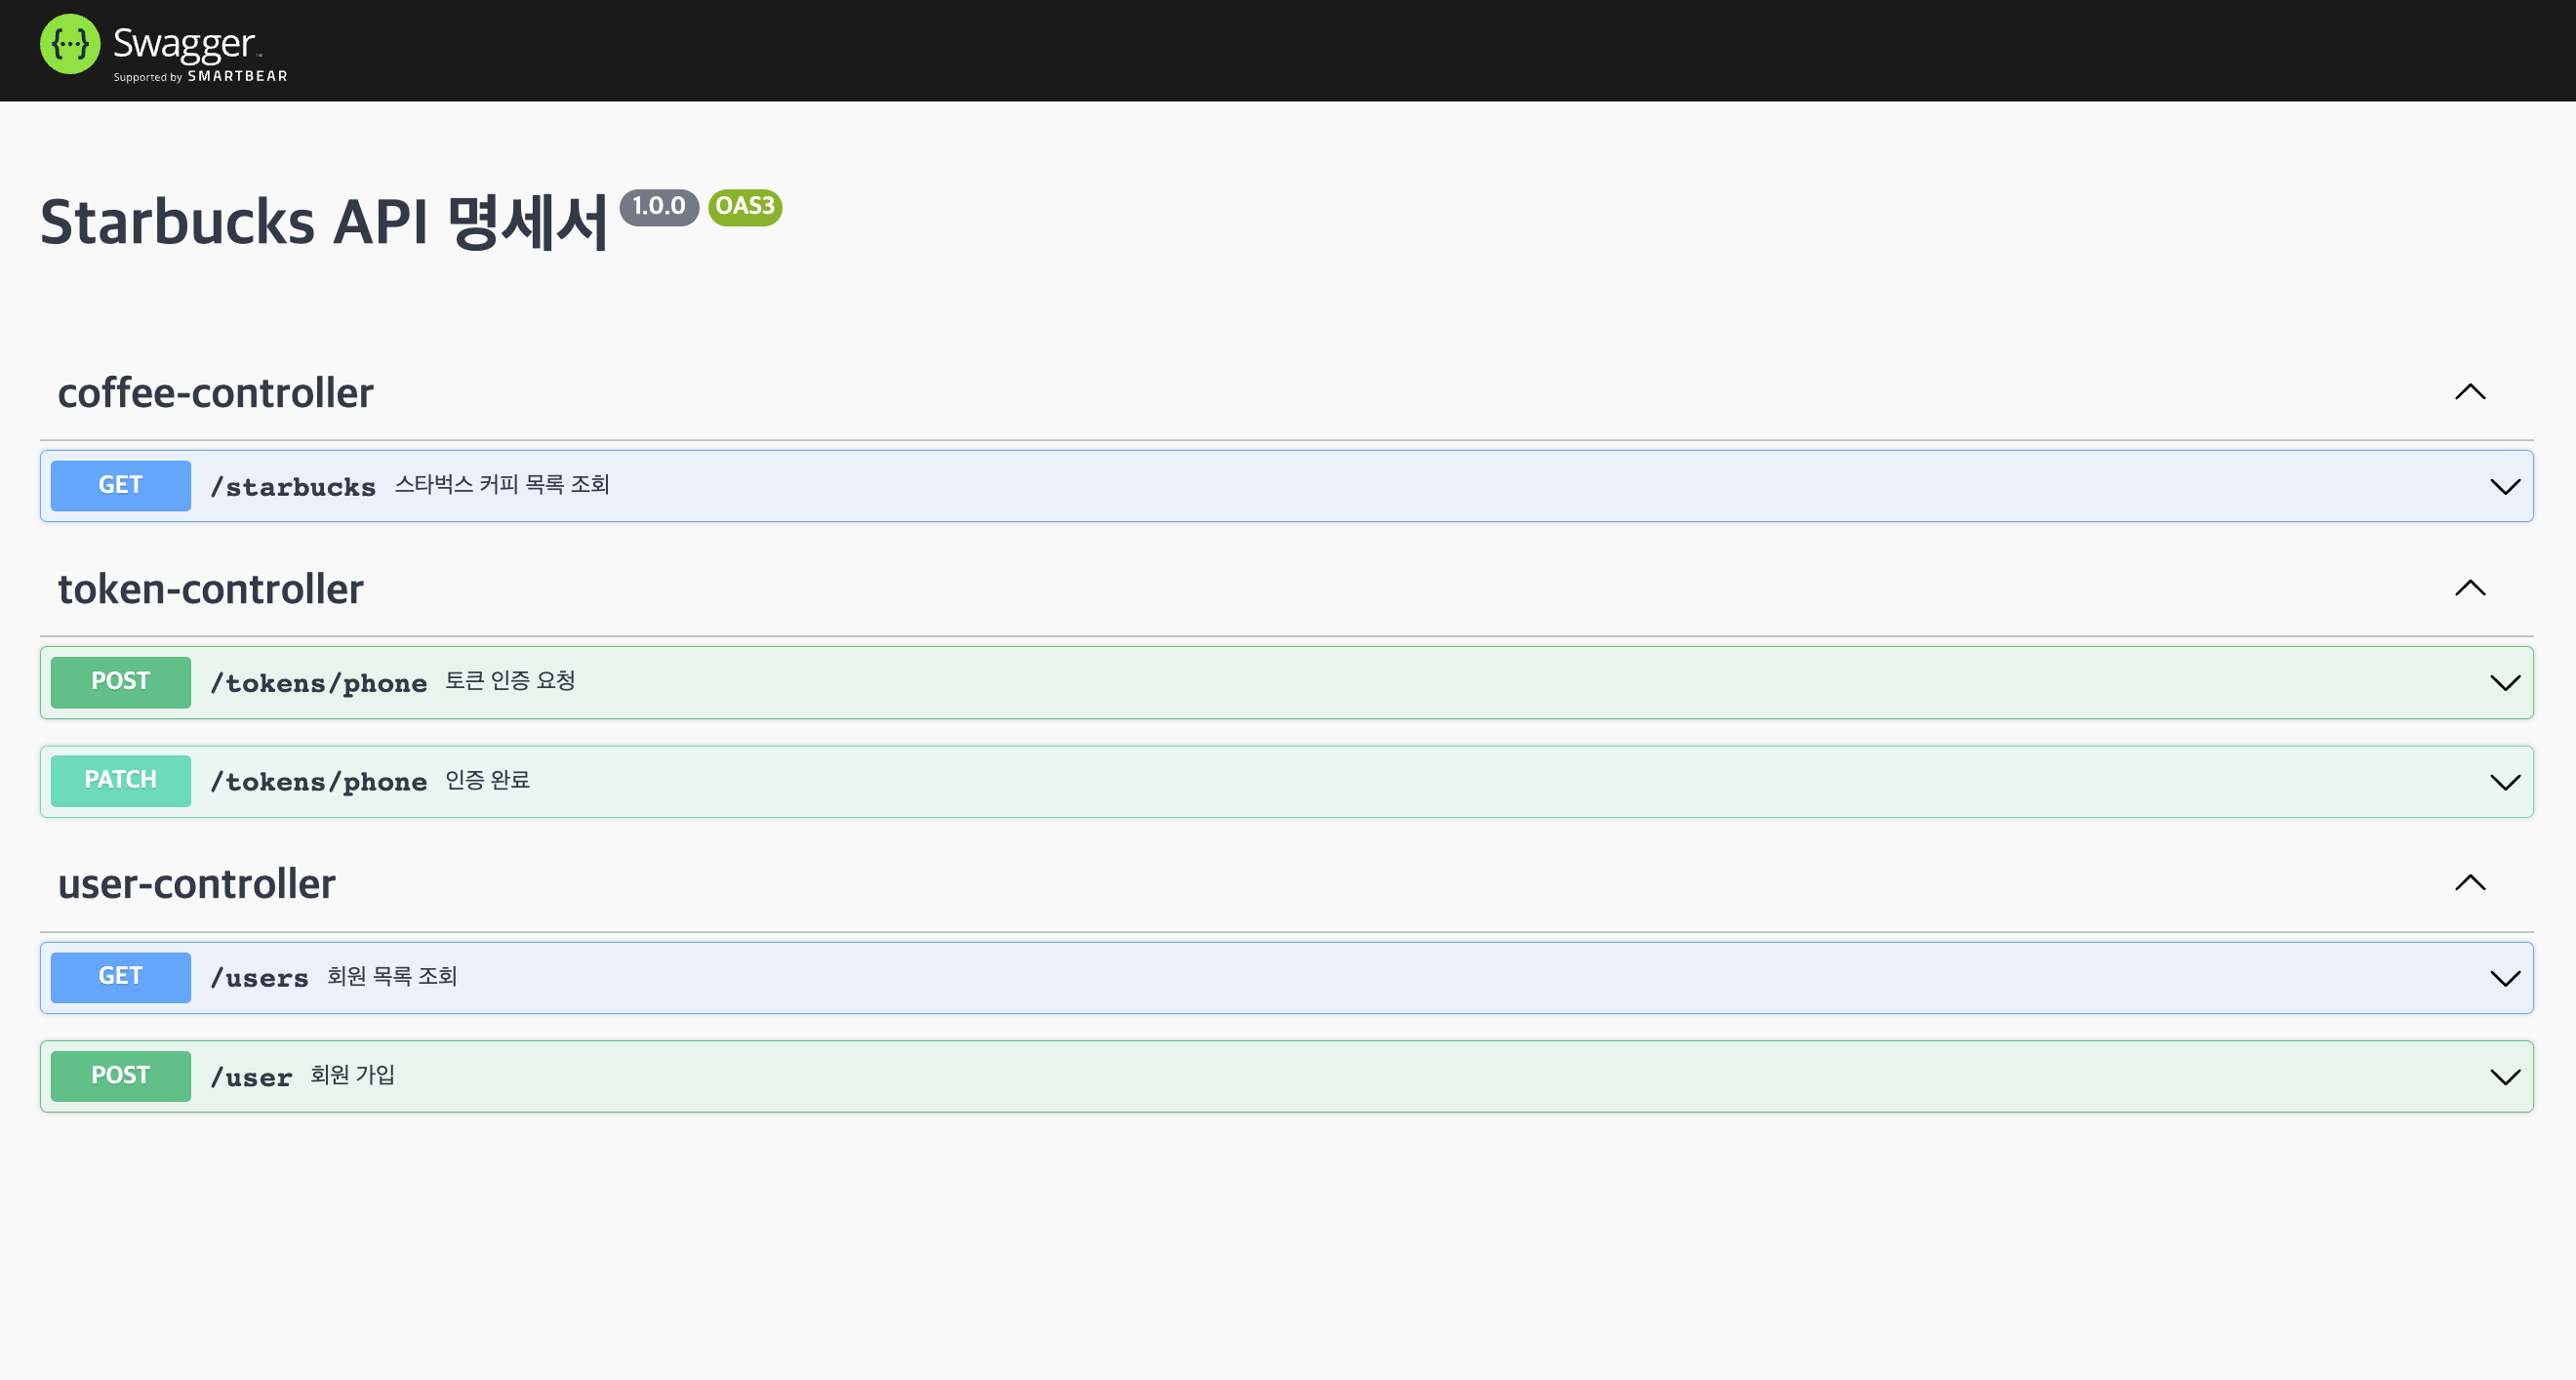Click the Starbucks API 명세서 title

(323, 222)
